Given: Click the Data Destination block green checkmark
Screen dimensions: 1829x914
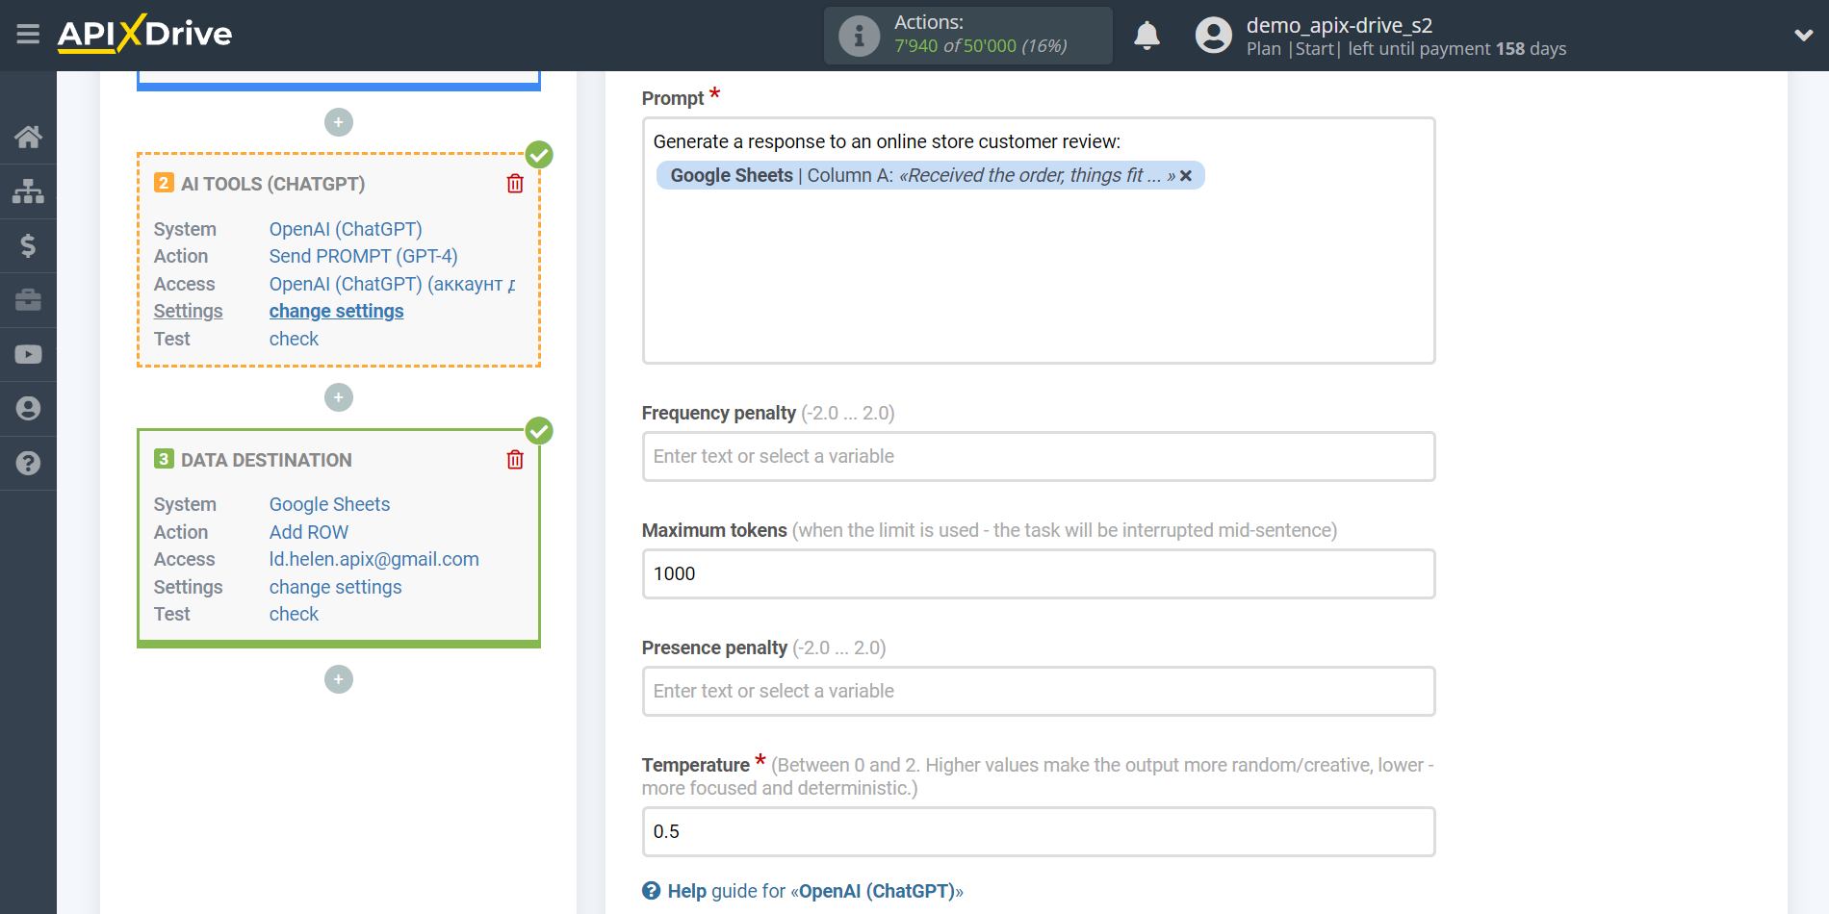Looking at the screenshot, I should 539,430.
